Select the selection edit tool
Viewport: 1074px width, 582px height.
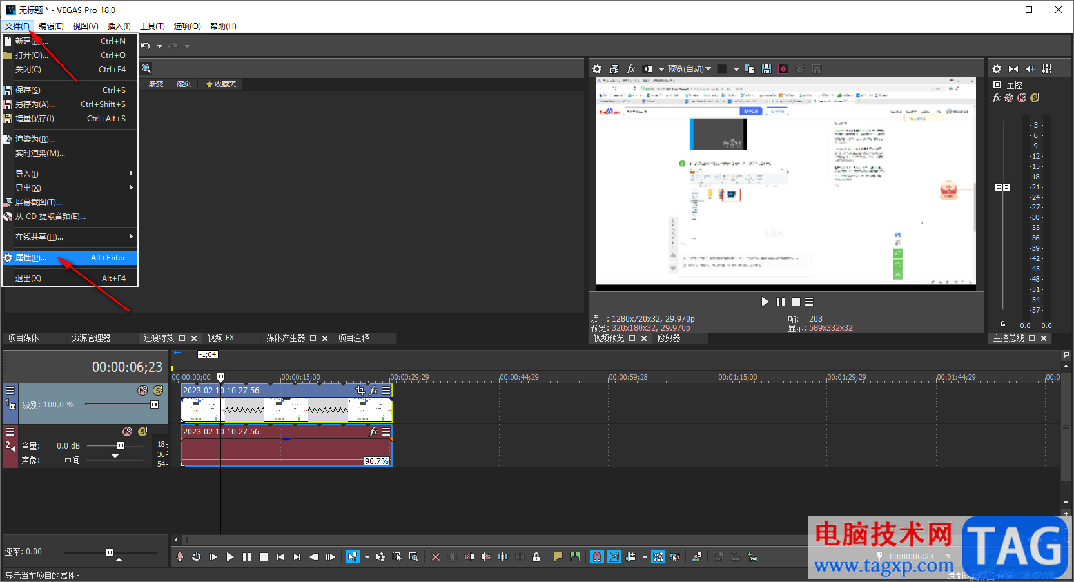point(397,557)
